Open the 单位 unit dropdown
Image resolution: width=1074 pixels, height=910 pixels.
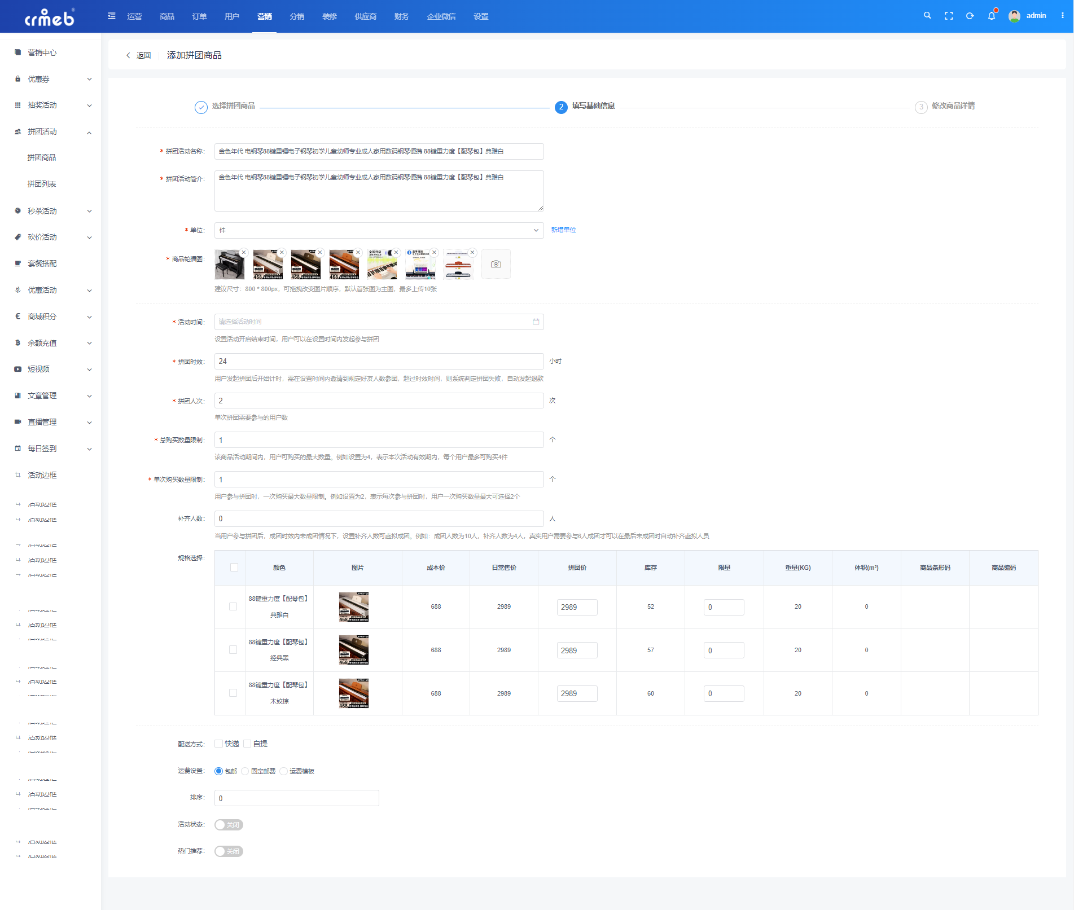click(x=379, y=230)
